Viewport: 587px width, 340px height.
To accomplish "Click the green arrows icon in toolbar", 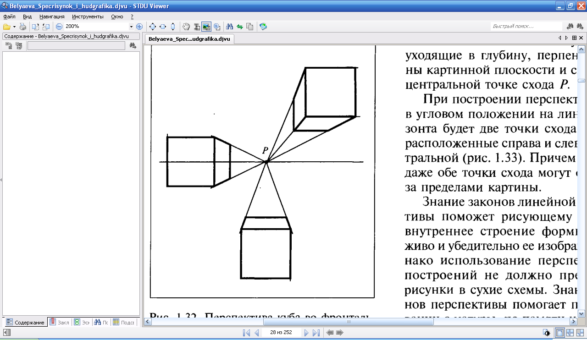I will [x=239, y=27].
